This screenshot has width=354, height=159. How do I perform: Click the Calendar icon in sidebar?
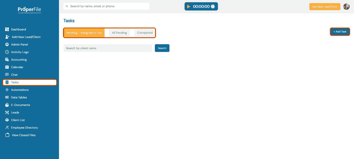click(x=7, y=67)
